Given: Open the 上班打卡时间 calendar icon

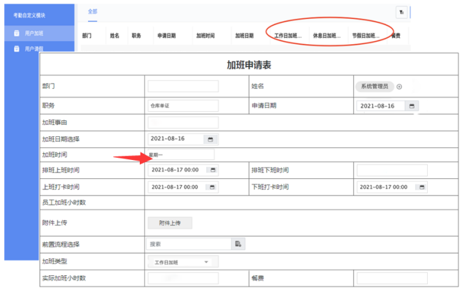Looking at the screenshot, I should [213, 187].
